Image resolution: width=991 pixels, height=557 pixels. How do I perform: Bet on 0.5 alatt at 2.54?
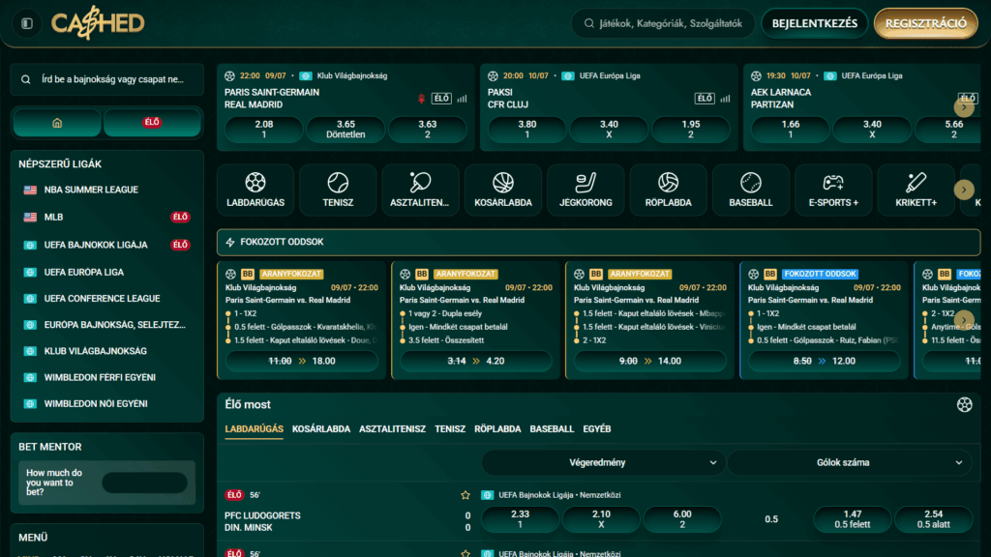[x=934, y=519]
